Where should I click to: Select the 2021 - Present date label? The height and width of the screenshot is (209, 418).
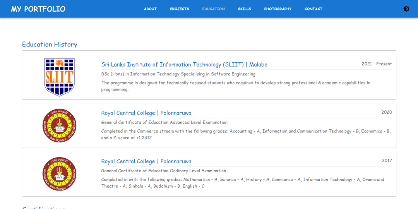[x=377, y=64]
